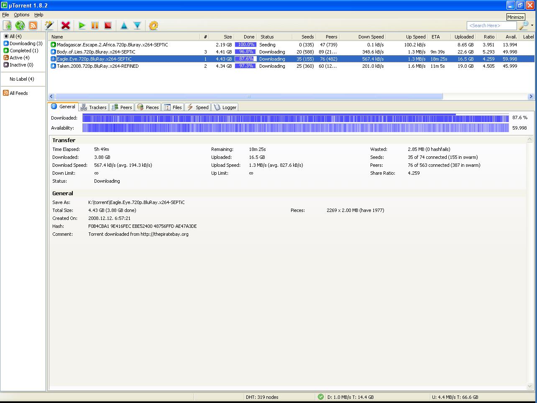Image resolution: width=537 pixels, height=403 pixels.
Task: Open the Help menu
Action: (38, 15)
